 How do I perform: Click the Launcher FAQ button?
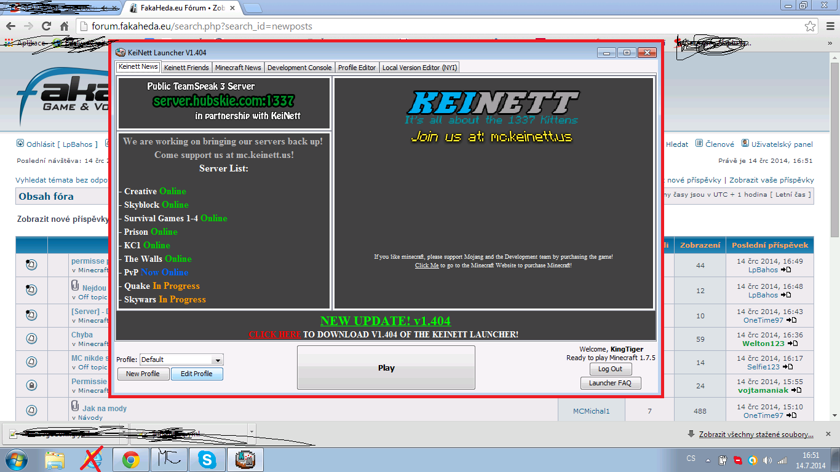(610, 383)
